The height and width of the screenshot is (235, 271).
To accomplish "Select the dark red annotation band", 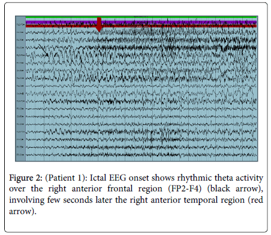I will pos(141,26).
